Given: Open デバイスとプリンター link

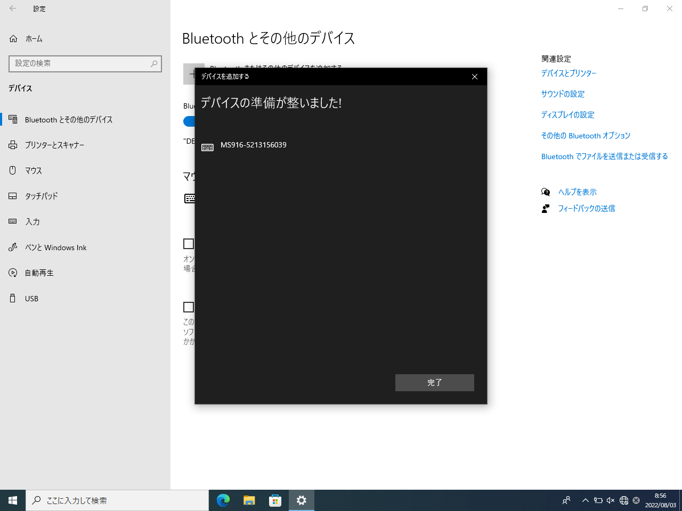Looking at the screenshot, I should coord(569,73).
